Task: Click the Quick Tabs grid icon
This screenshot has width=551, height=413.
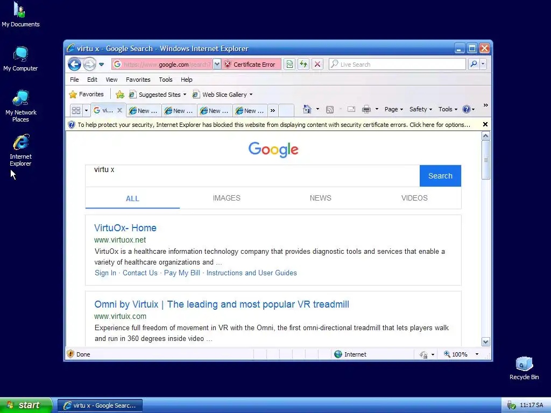Action: [x=76, y=111]
